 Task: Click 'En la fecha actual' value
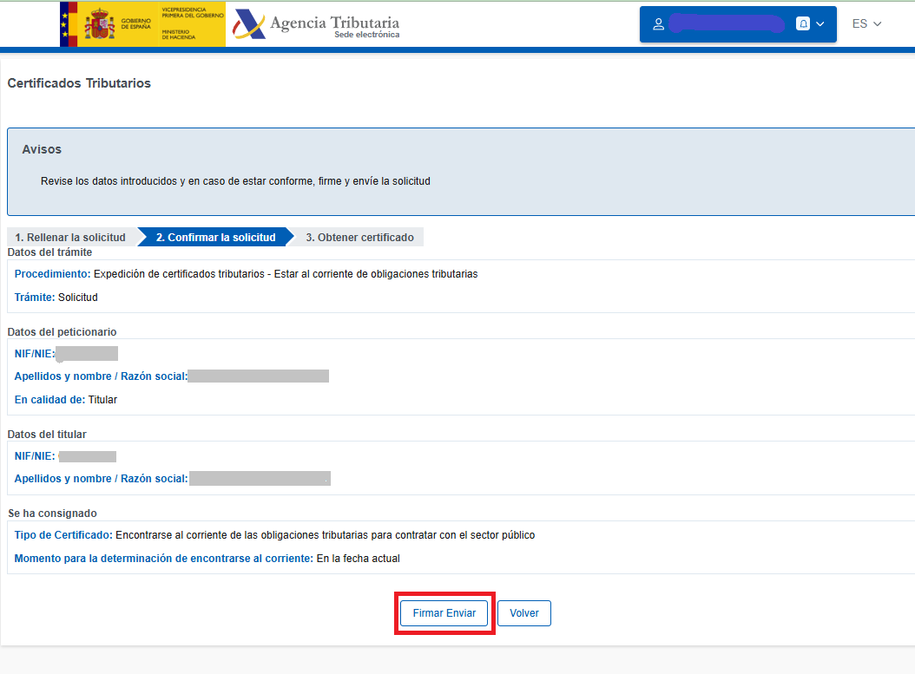tap(359, 559)
